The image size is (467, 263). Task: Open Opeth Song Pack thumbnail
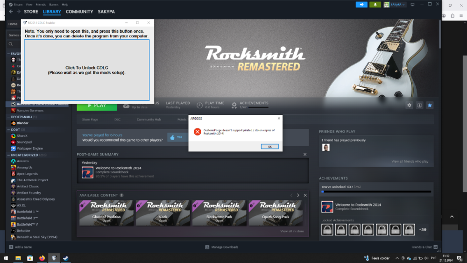click(x=276, y=213)
